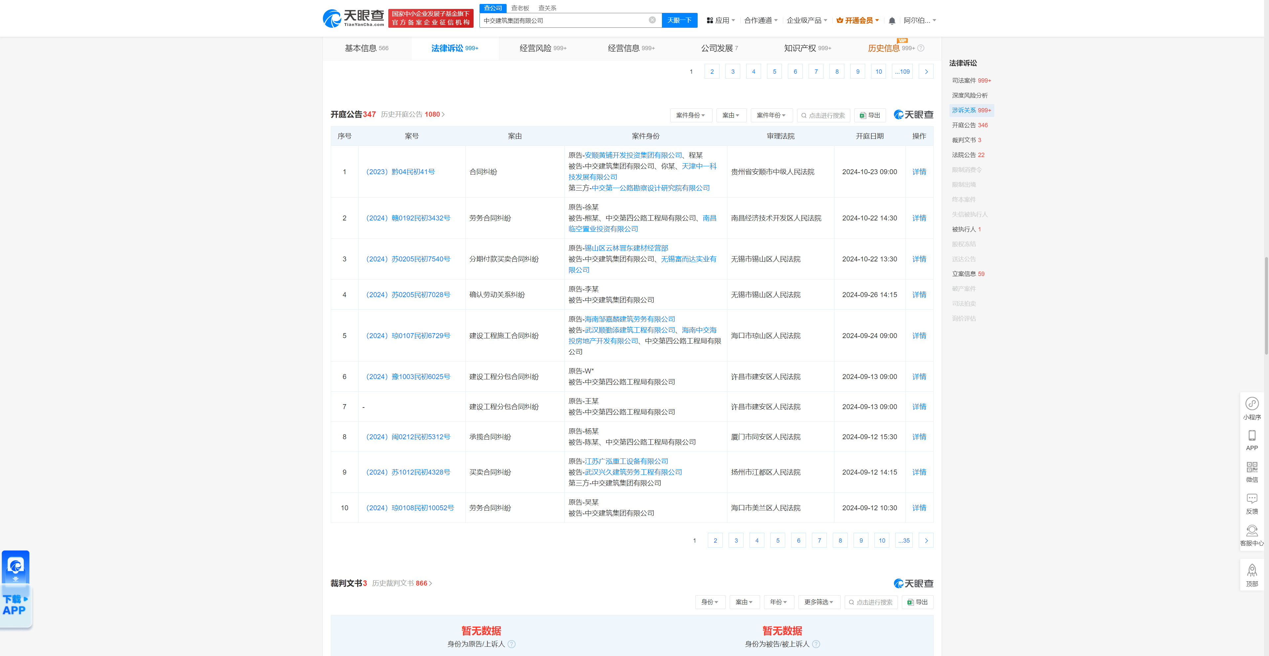Jump to last page ...35 of 开庭公告

click(x=904, y=541)
